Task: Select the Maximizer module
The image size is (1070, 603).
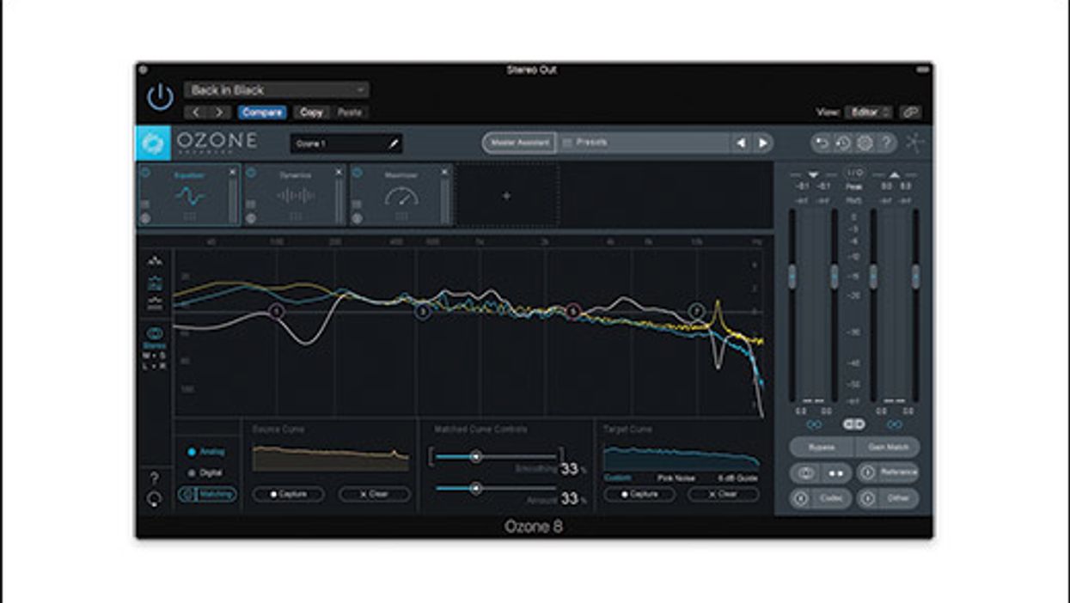Action: pyautogui.click(x=400, y=194)
